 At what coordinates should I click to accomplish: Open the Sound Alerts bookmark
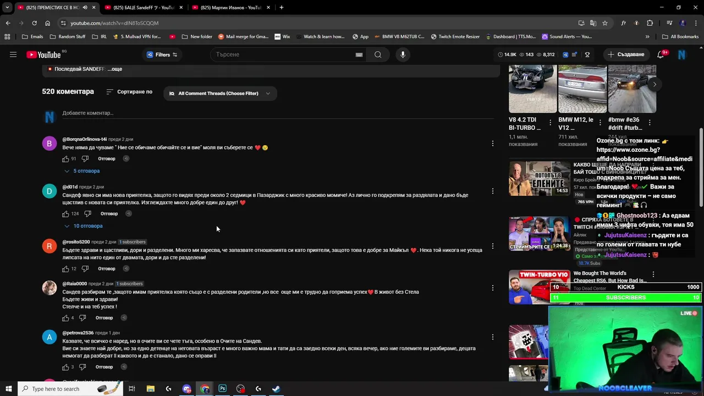point(566,37)
